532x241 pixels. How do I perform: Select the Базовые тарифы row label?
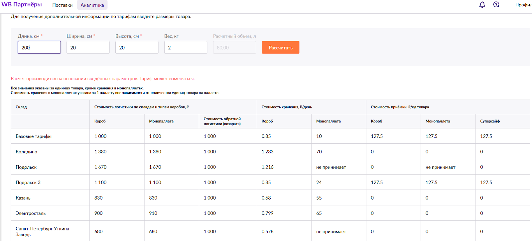pyautogui.click(x=34, y=136)
